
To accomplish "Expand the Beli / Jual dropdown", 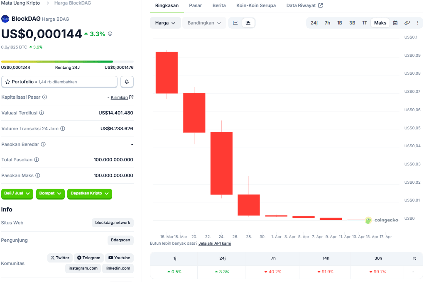I will pyautogui.click(x=17, y=194).
